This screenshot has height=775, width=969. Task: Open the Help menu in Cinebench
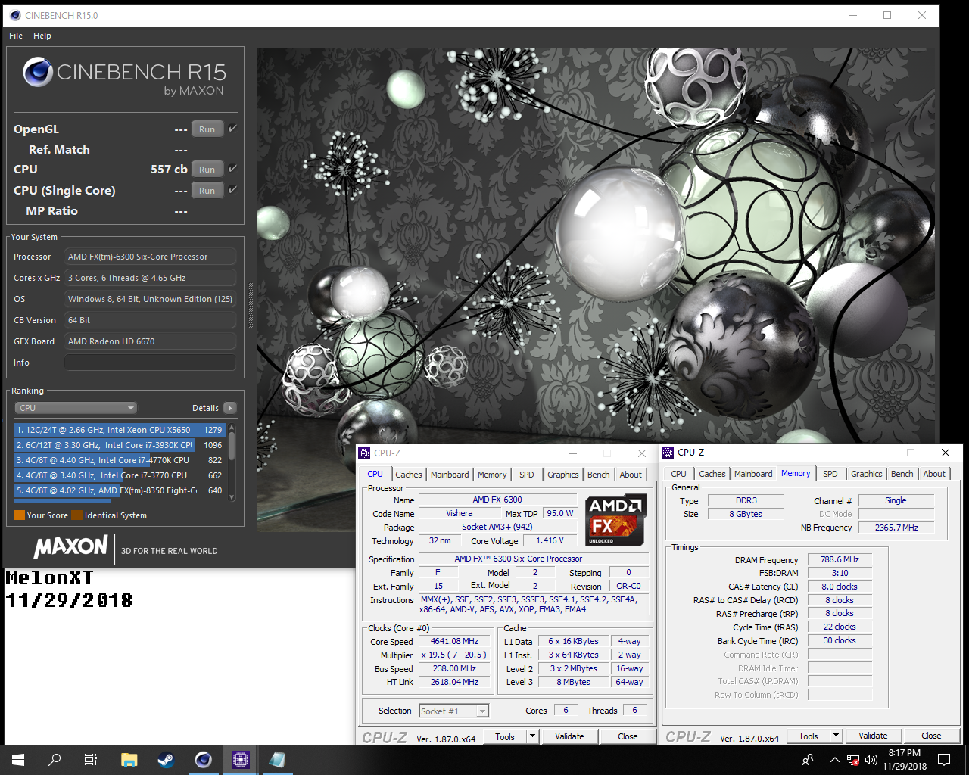pos(42,36)
